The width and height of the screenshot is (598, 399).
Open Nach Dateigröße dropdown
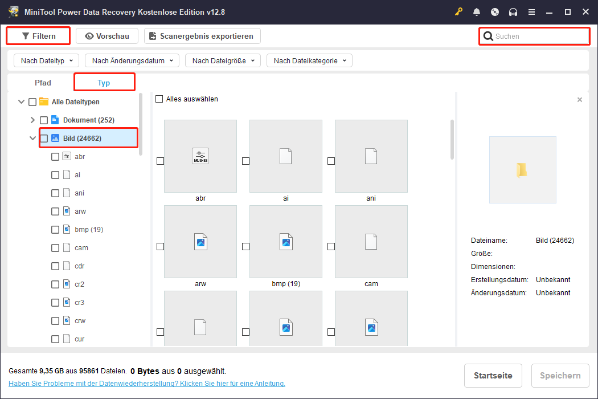223,60
